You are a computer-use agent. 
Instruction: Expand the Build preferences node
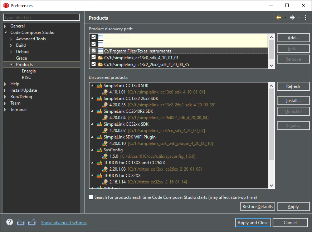(11, 45)
